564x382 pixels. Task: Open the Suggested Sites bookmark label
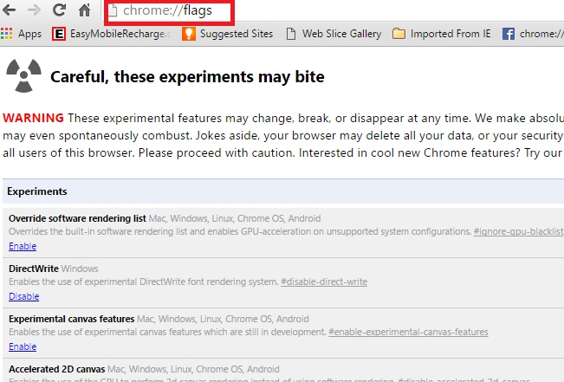[x=236, y=34]
